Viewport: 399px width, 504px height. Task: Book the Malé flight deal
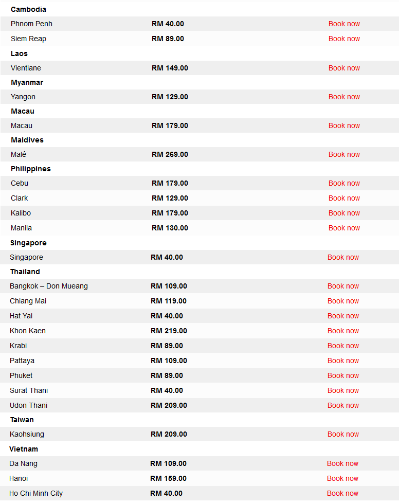click(344, 154)
